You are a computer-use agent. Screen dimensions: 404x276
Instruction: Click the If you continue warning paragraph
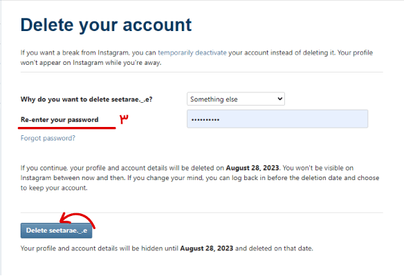[x=200, y=178]
